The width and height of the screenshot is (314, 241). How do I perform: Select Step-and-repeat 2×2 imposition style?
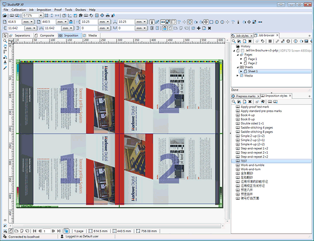tap(254, 157)
